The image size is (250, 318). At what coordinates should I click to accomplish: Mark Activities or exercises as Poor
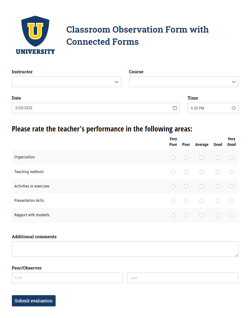(x=186, y=186)
